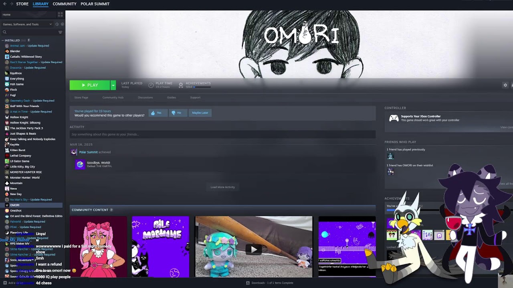Open the Discussions tab

pyautogui.click(x=145, y=98)
